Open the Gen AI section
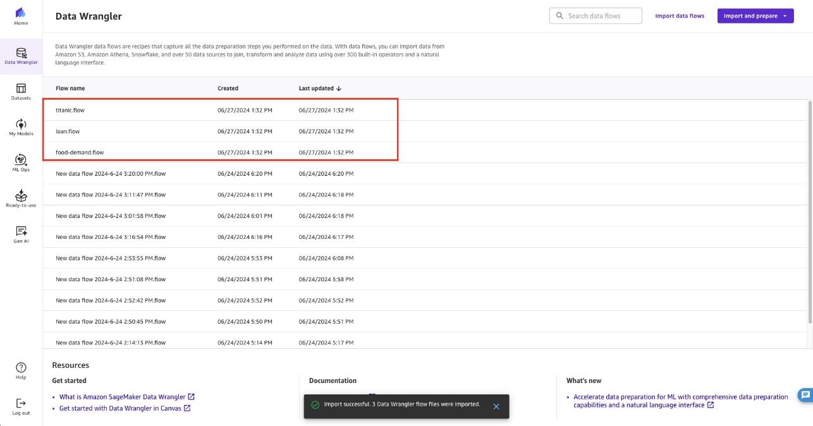This screenshot has width=813, height=426. pos(21,234)
